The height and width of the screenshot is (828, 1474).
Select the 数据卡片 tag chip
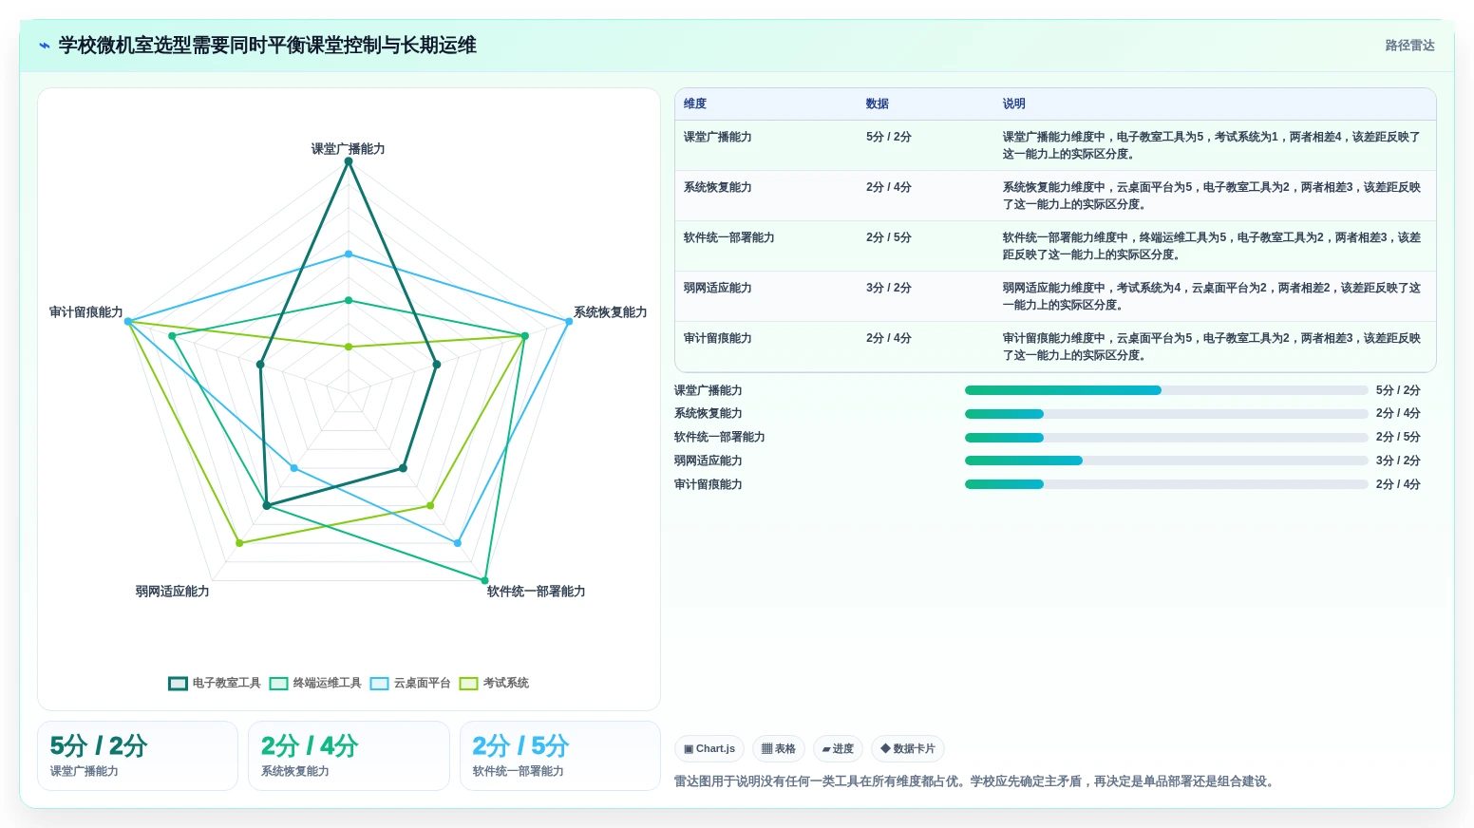pos(907,749)
